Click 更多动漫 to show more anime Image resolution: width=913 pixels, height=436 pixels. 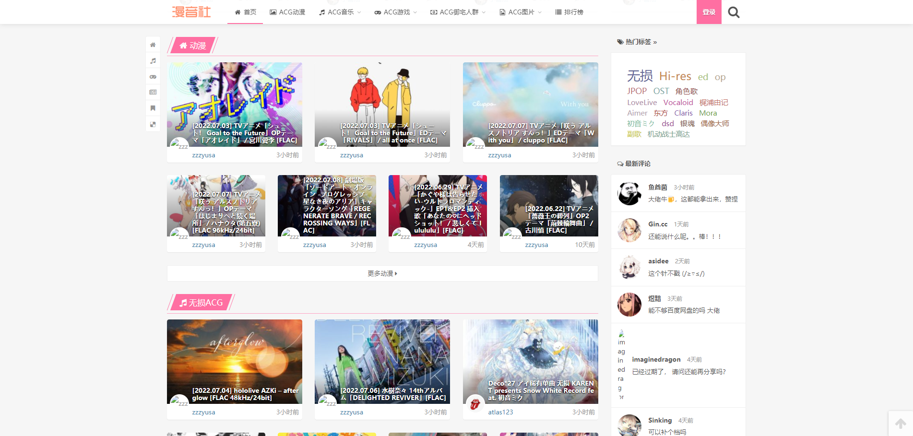tap(382, 273)
